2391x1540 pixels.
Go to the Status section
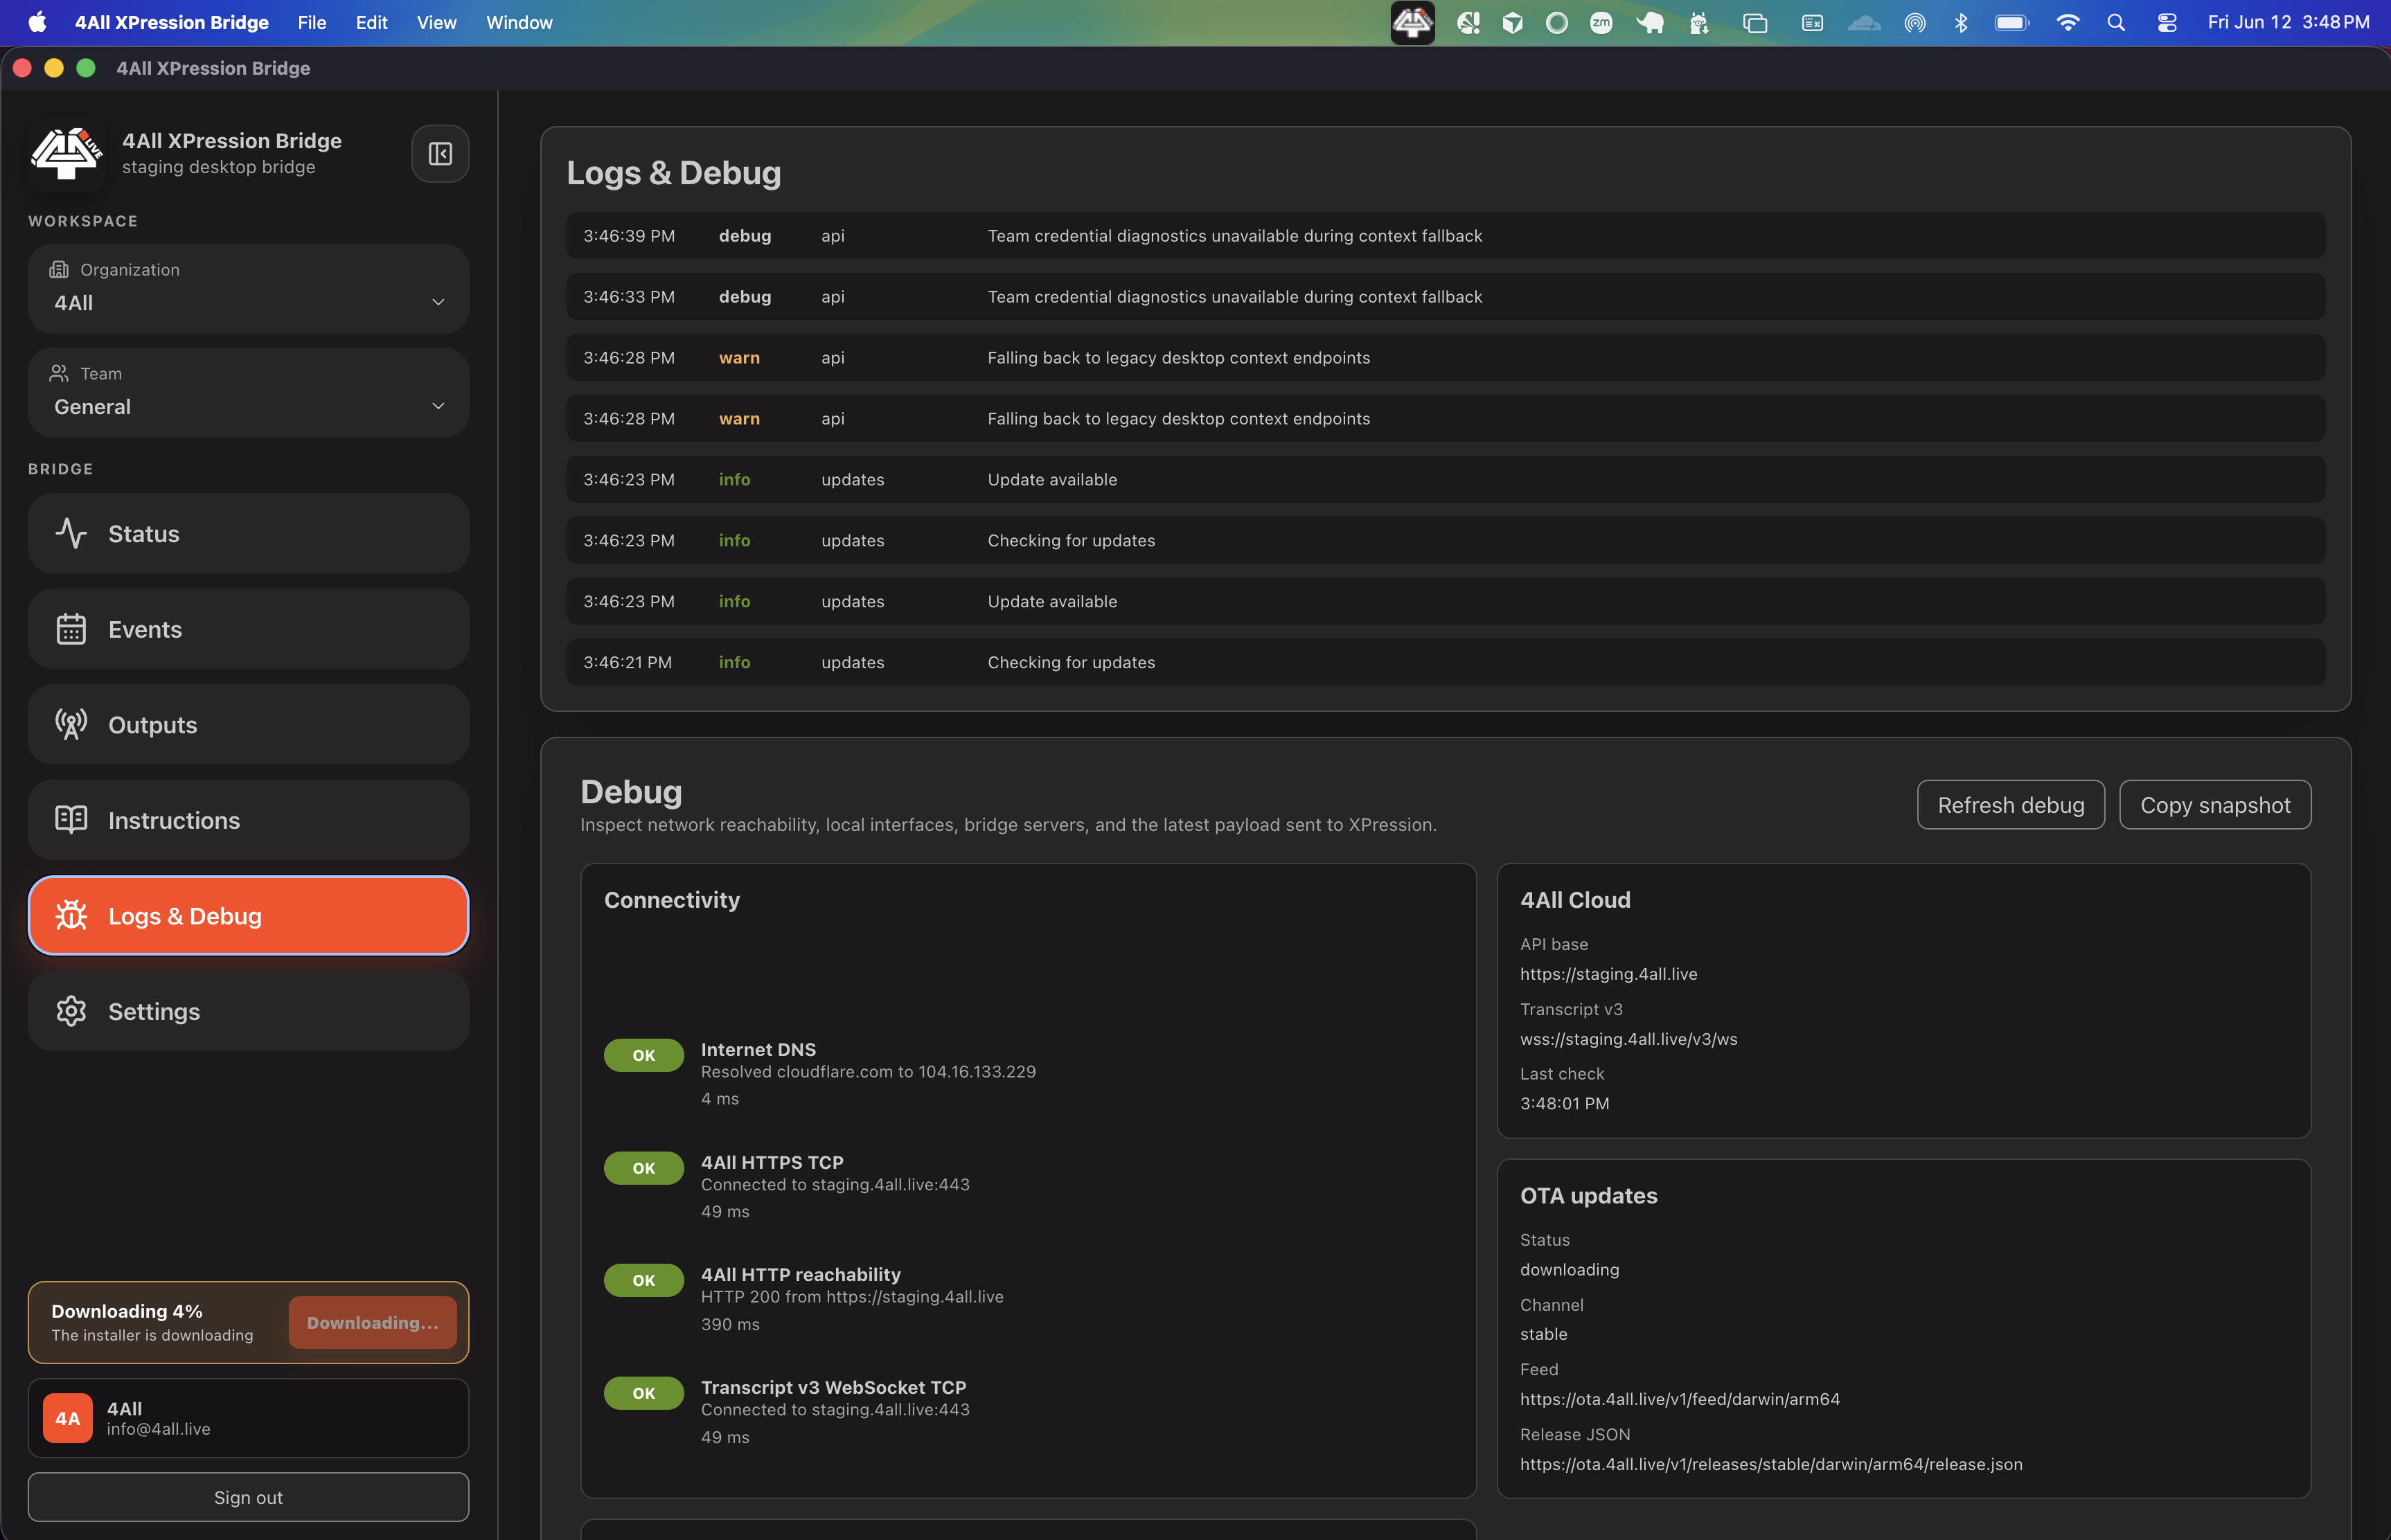point(248,533)
